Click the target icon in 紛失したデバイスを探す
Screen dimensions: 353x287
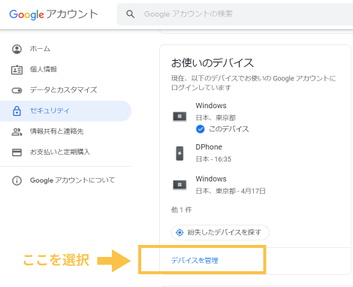pos(180,233)
